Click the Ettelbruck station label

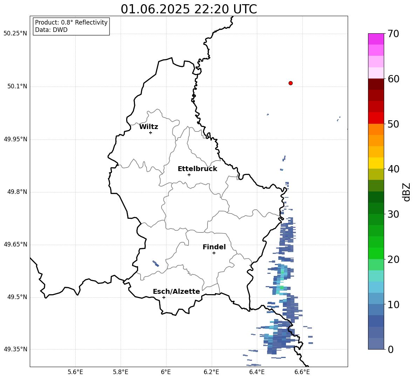[x=197, y=169]
